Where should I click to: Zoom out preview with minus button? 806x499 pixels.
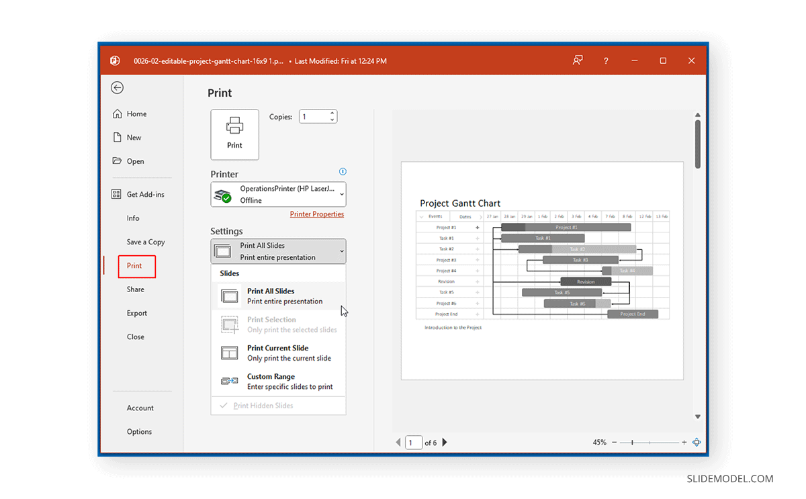click(615, 443)
